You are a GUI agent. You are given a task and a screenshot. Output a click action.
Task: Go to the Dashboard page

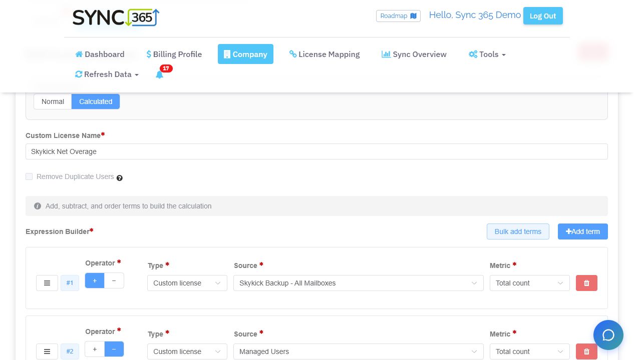point(100,54)
